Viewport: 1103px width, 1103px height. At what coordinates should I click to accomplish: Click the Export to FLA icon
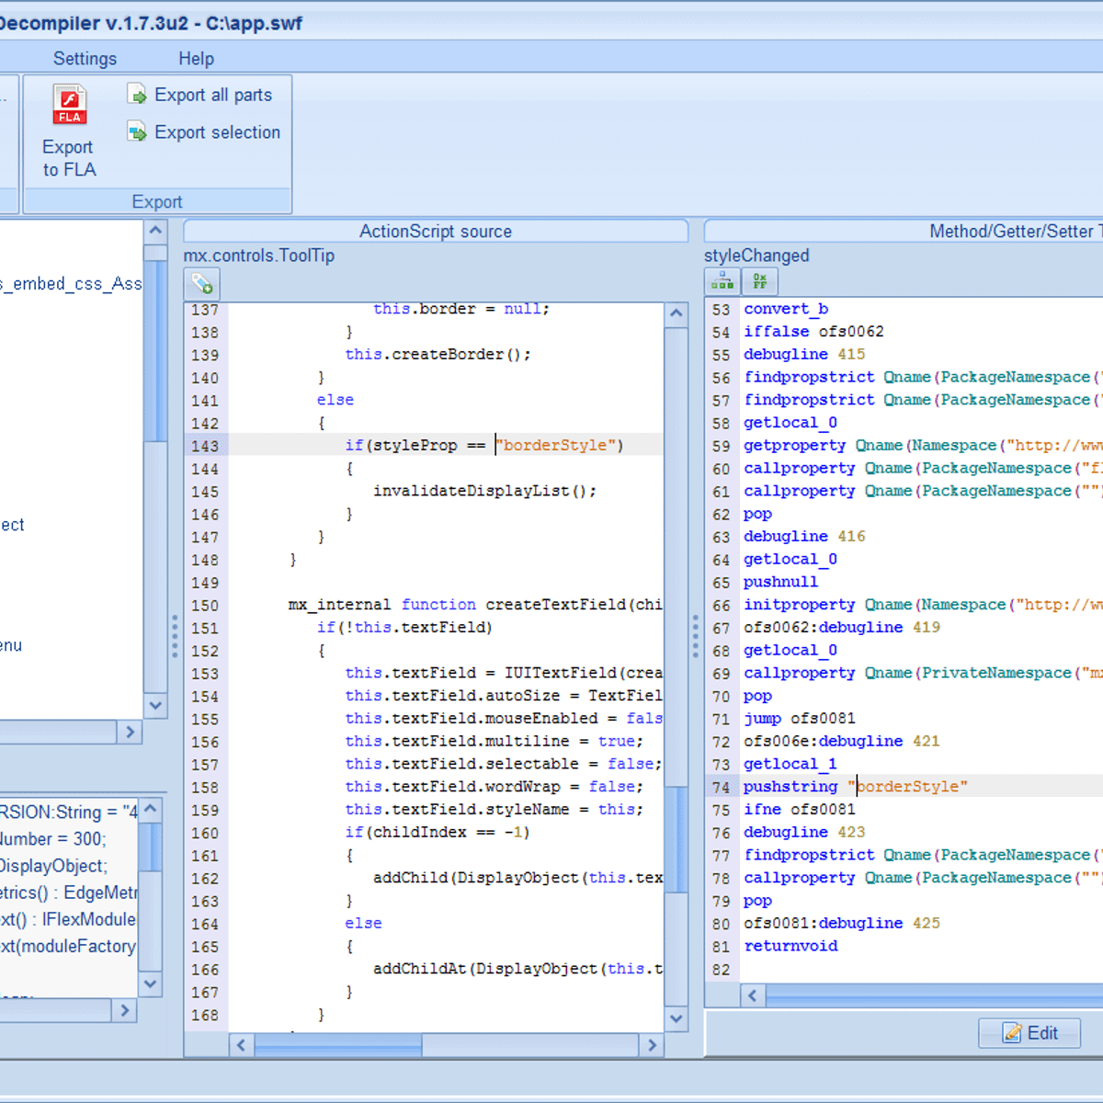(x=70, y=105)
